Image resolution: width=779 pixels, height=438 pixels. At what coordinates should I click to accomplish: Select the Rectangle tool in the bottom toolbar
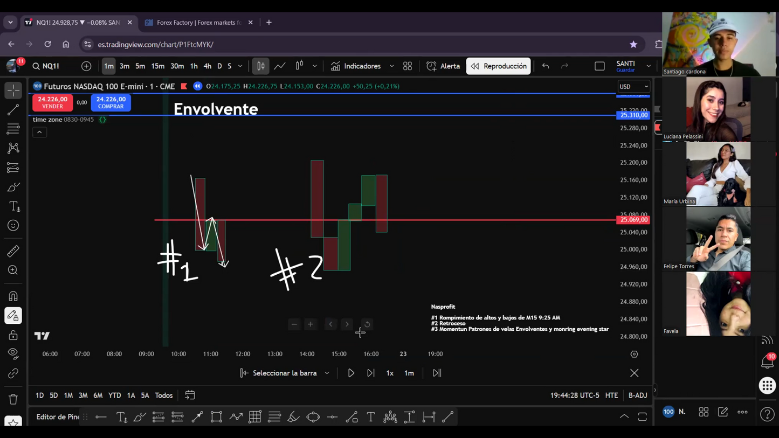[x=216, y=416]
